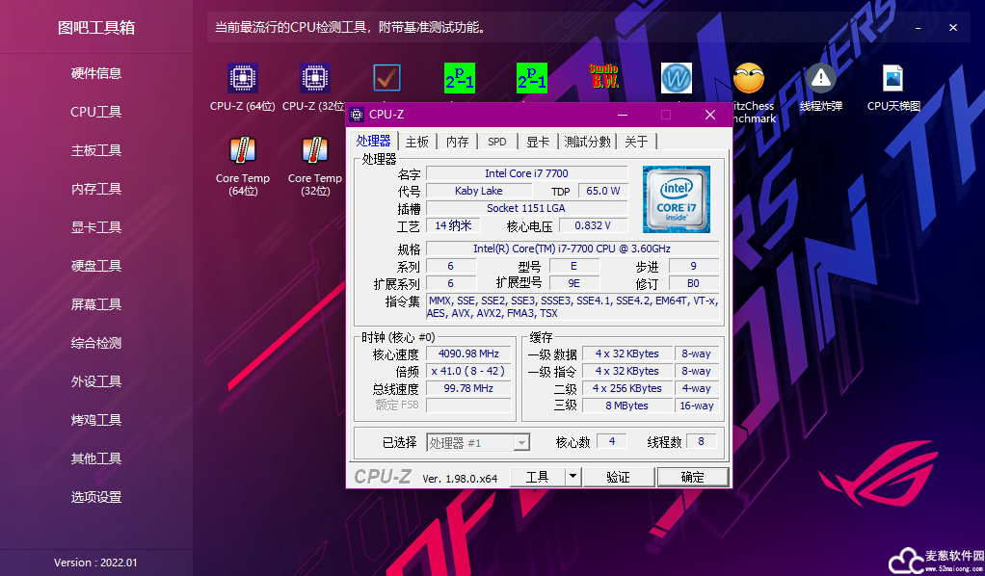Click the Socket 1151 LGA value
This screenshot has height=576, width=985.
point(526,209)
